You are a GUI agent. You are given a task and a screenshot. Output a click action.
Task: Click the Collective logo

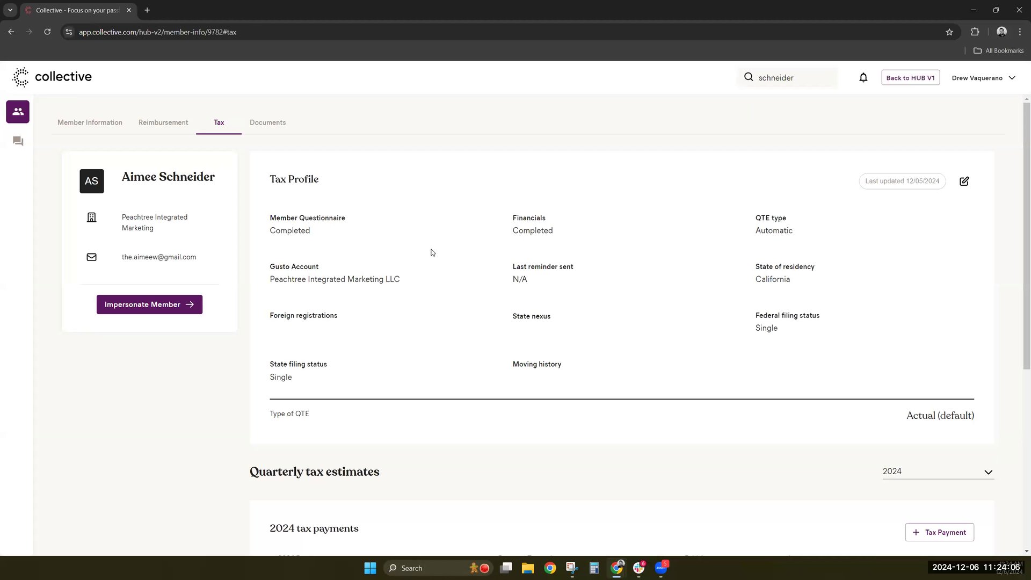[52, 77]
